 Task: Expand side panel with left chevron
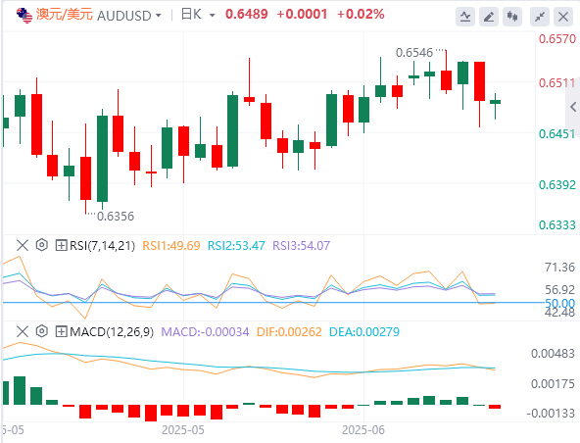573,107
